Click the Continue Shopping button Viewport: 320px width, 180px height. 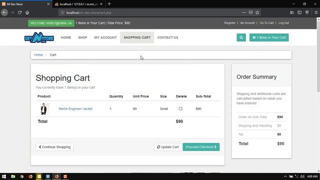pyautogui.click(x=54, y=147)
